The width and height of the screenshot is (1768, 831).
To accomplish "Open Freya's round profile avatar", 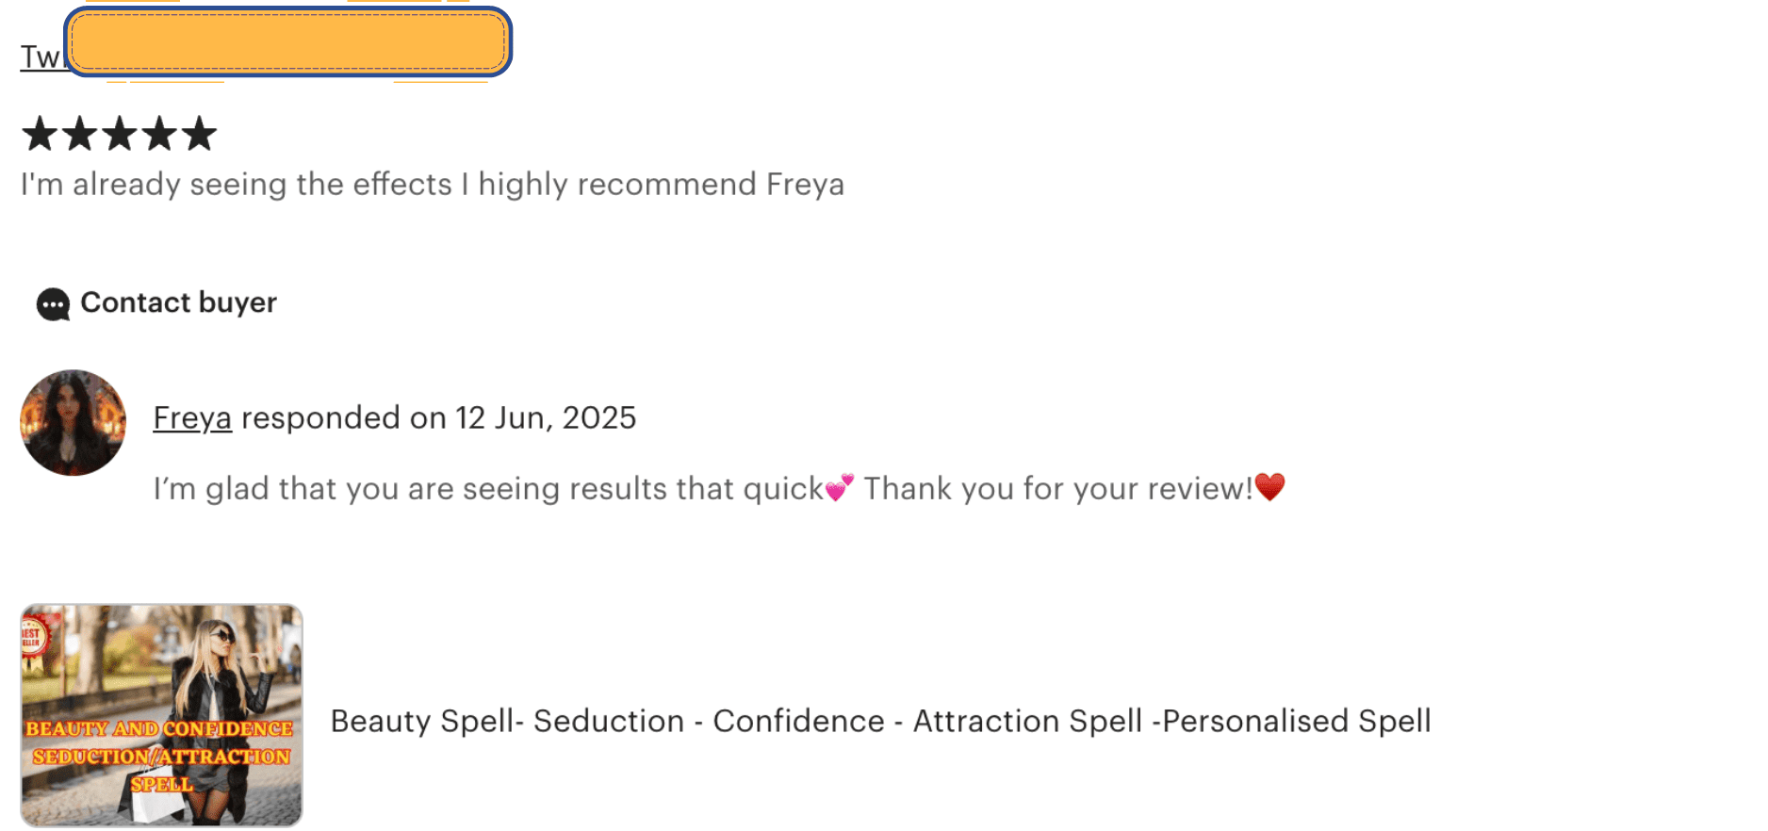I will coord(73,422).
